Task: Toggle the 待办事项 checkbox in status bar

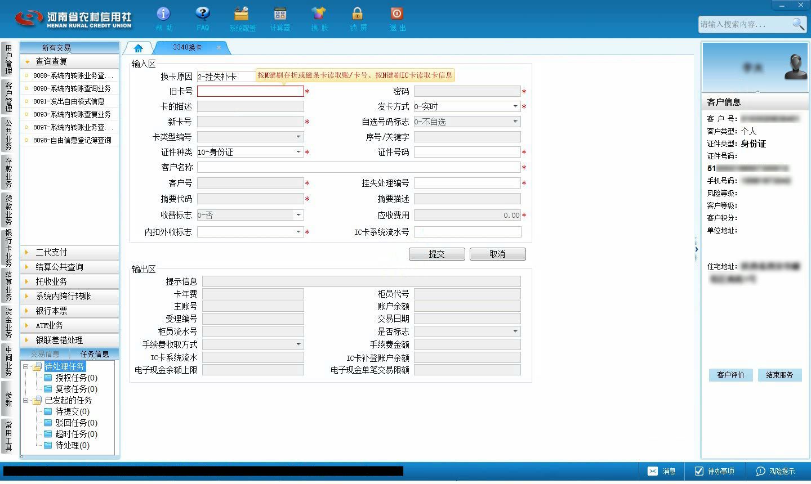Action: [699, 471]
